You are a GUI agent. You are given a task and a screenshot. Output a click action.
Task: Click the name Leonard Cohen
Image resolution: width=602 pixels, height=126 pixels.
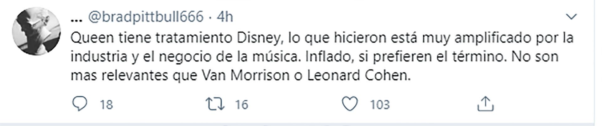click(358, 75)
